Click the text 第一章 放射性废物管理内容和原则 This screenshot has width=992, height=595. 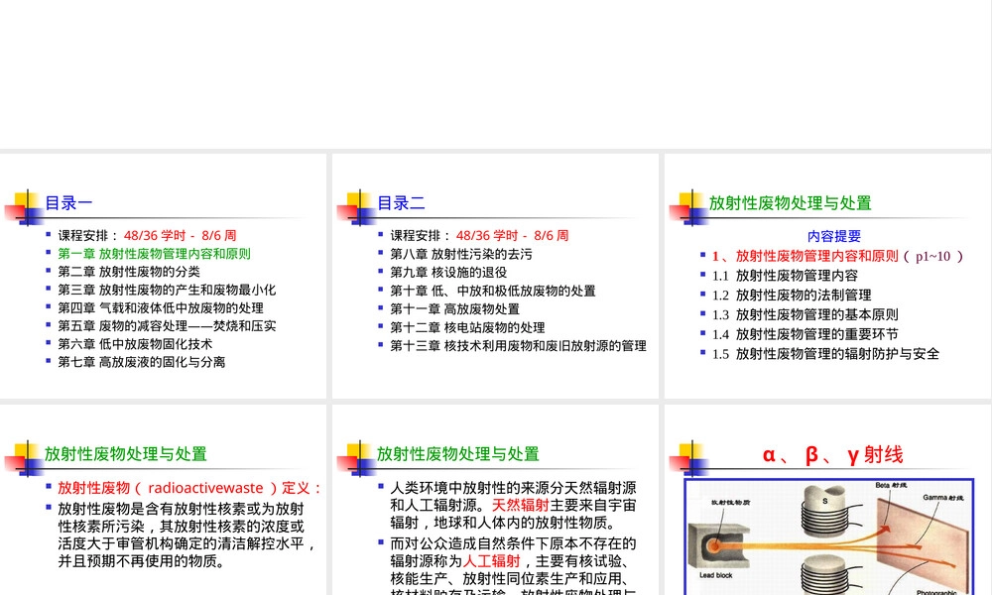pyautogui.click(x=155, y=254)
